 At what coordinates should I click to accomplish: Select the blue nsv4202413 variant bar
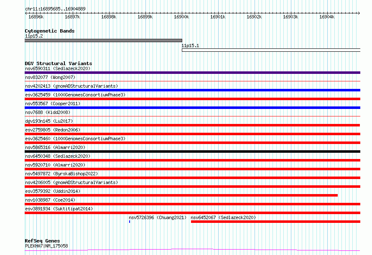192,90
